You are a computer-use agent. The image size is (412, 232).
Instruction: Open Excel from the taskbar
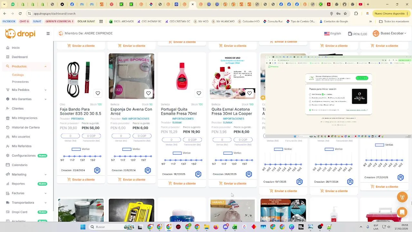(x=235, y=227)
